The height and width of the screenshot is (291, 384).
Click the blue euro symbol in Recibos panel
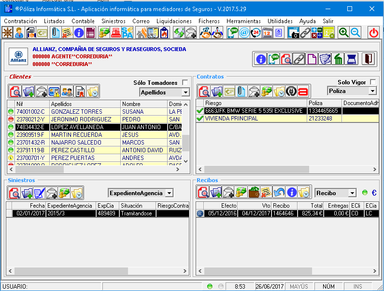pyautogui.click(x=374, y=193)
